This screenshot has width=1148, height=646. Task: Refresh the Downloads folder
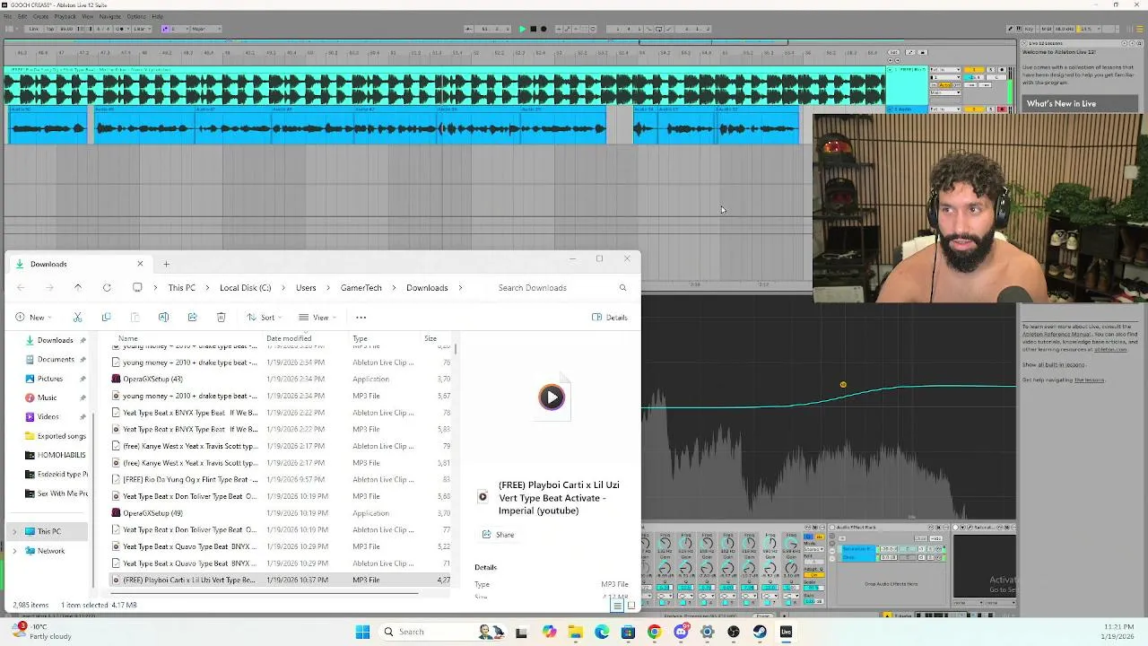tap(107, 288)
